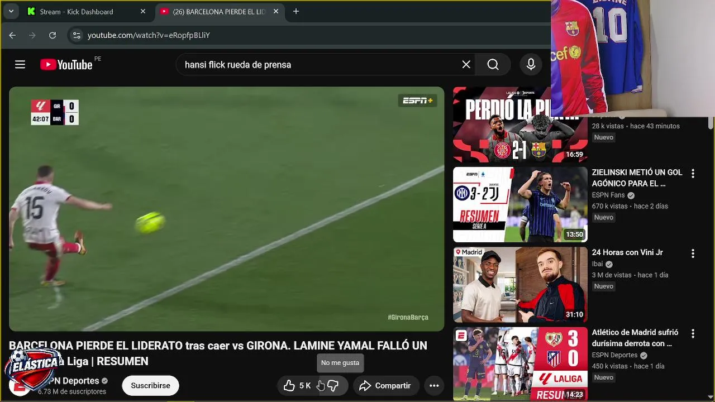This screenshot has width=715, height=402.
Task: Dislike the video with thumbs down
Action: tap(333, 386)
